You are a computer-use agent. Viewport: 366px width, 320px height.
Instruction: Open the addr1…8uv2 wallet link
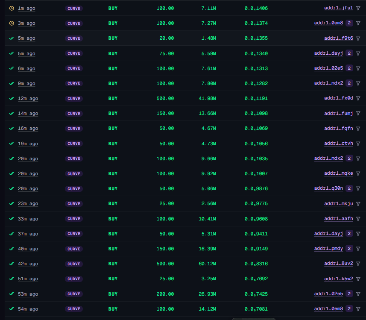tap(339, 264)
